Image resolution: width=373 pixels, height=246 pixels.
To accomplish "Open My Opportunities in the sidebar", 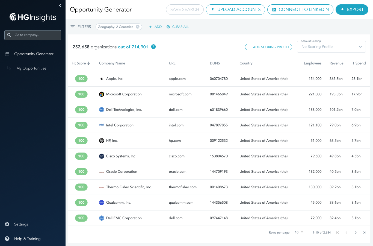I will tap(31, 68).
